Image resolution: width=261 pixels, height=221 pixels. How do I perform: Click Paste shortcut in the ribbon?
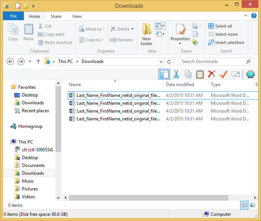55,42
